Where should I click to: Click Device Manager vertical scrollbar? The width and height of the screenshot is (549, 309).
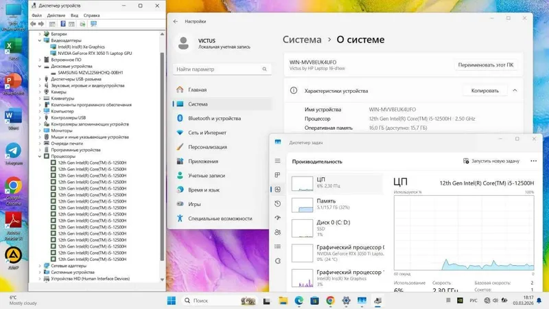(162, 157)
